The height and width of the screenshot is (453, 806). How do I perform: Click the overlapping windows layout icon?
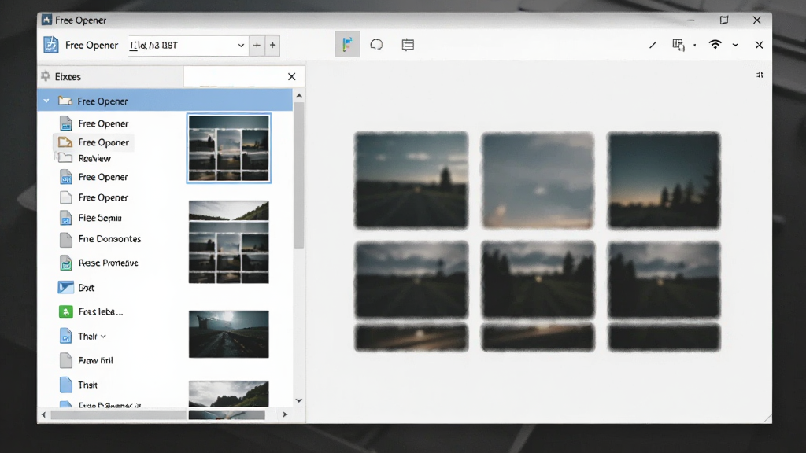(678, 45)
